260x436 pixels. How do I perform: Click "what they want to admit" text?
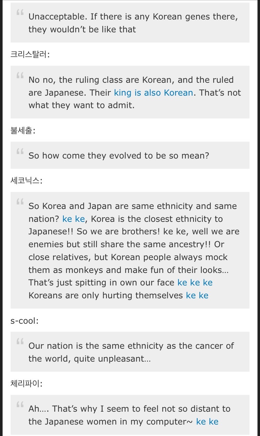[81, 106]
